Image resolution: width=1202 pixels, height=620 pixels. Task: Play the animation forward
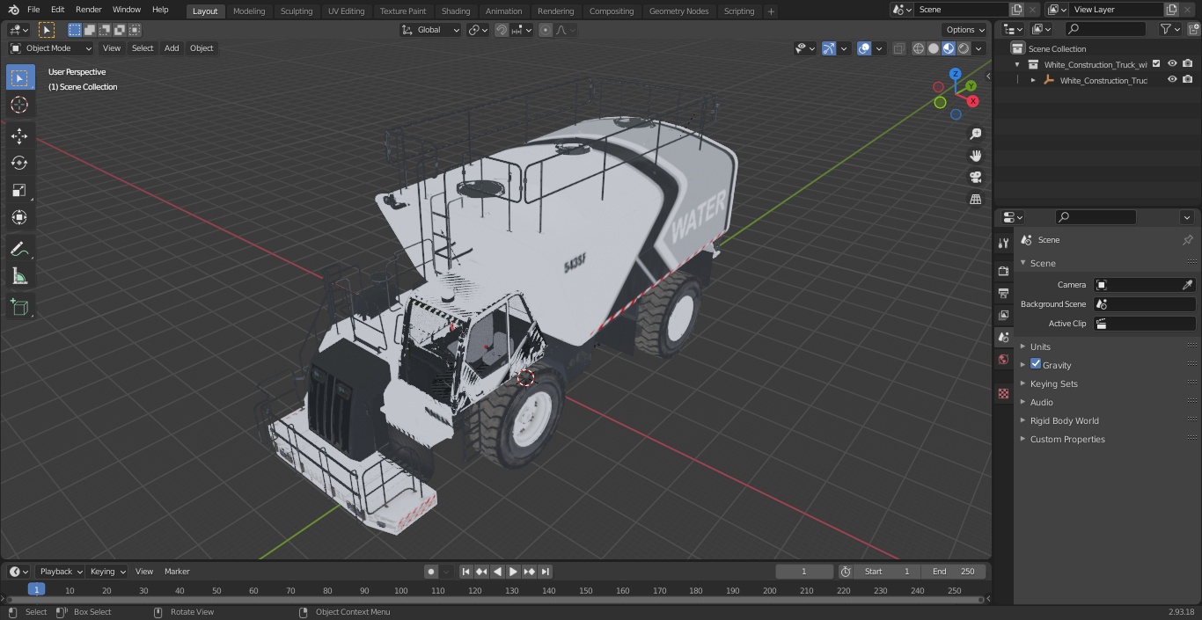(513, 572)
